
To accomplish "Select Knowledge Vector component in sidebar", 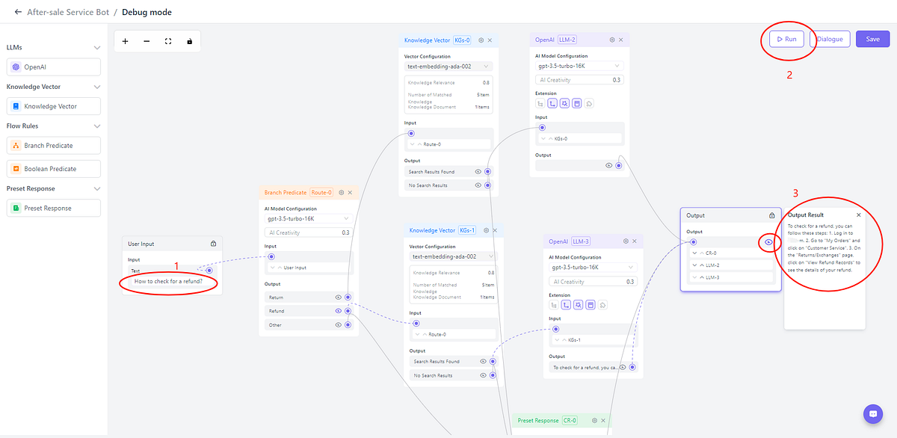I will (x=53, y=107).
